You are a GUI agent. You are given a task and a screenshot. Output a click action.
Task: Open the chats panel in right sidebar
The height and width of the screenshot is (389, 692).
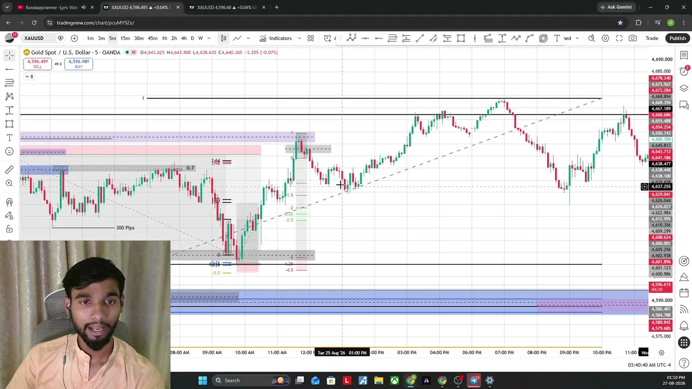(x=684, y=104)
